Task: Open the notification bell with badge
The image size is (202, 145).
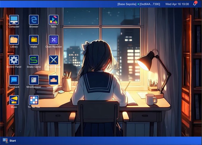Action: [195, 4]
